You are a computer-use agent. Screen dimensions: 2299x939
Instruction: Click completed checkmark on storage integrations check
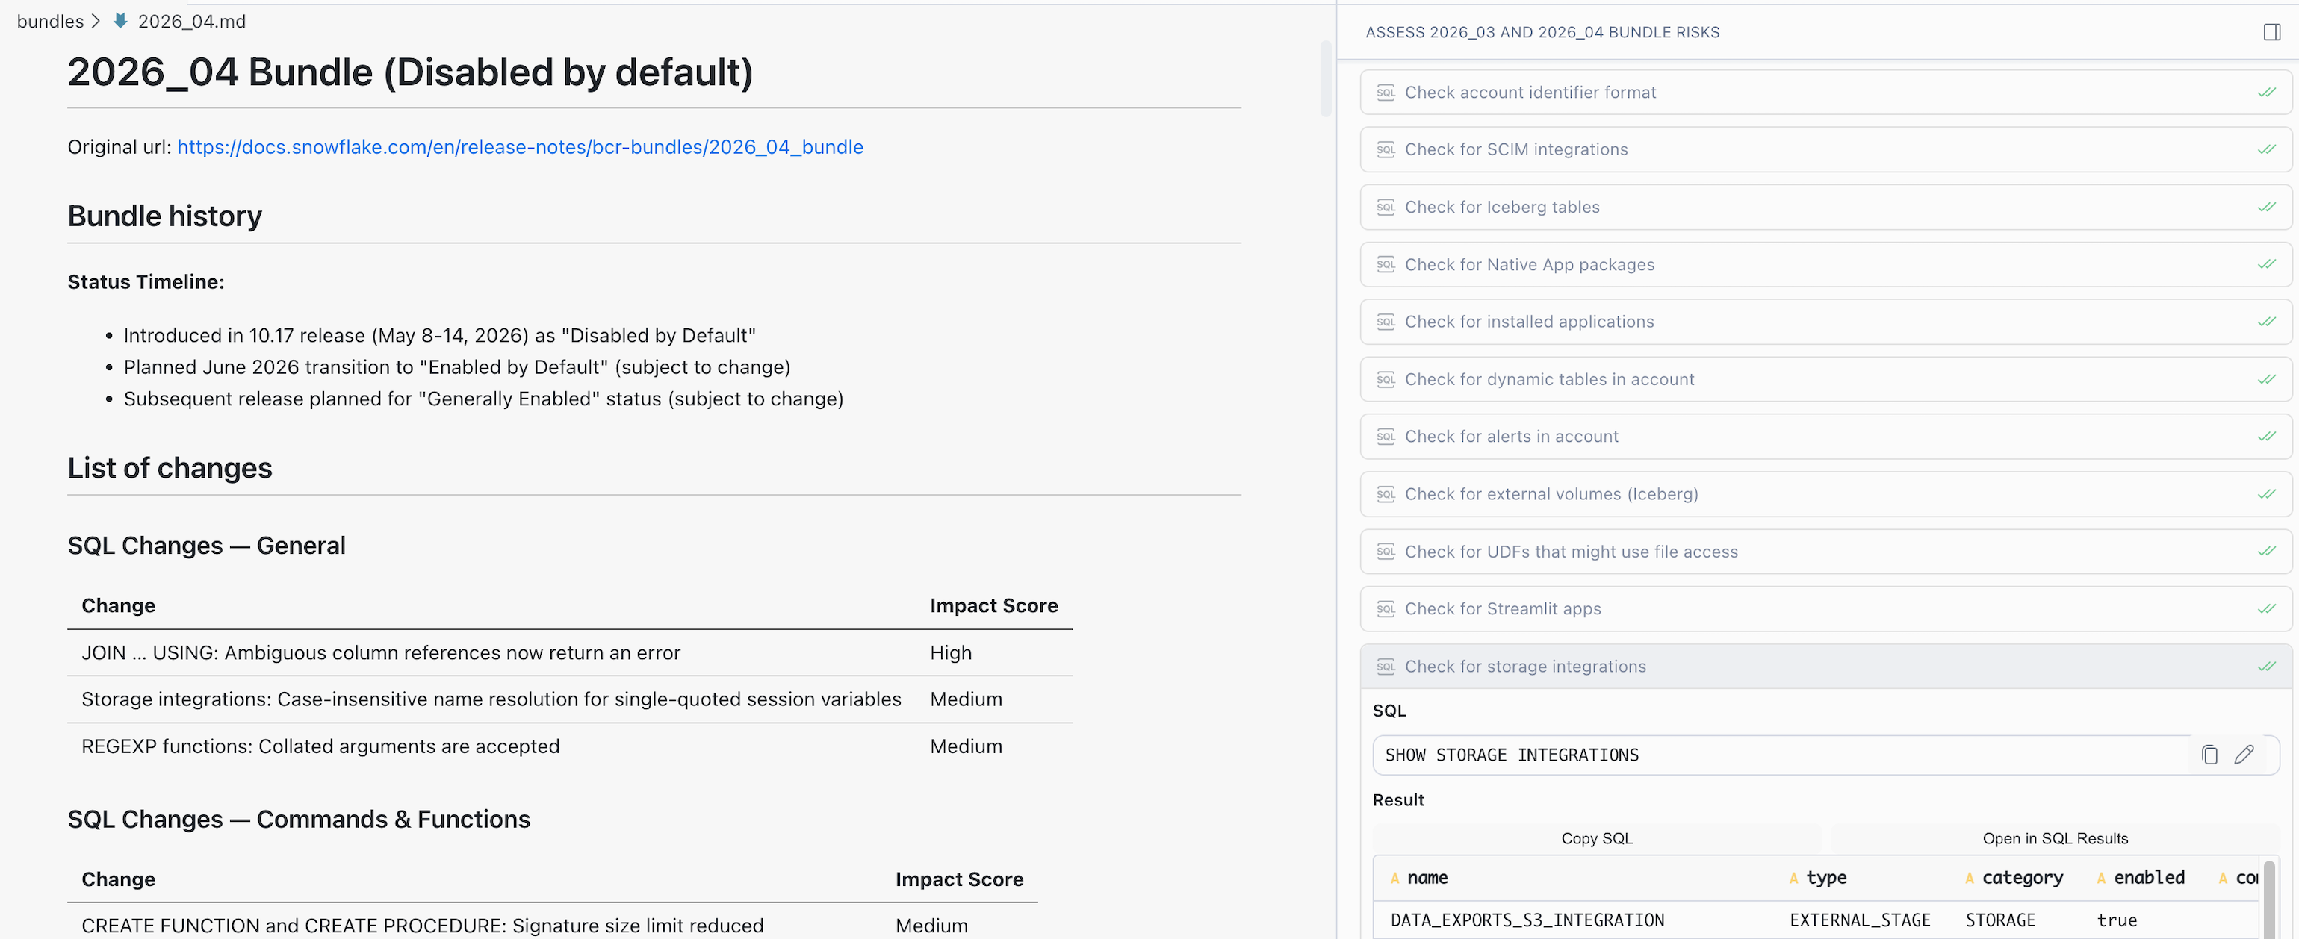[2266, 667]
